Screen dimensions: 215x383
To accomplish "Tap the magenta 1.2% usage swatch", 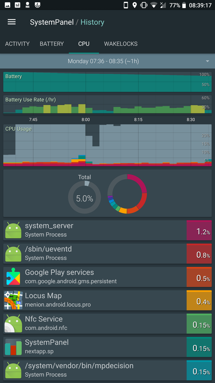I will (x=199, y=230).
